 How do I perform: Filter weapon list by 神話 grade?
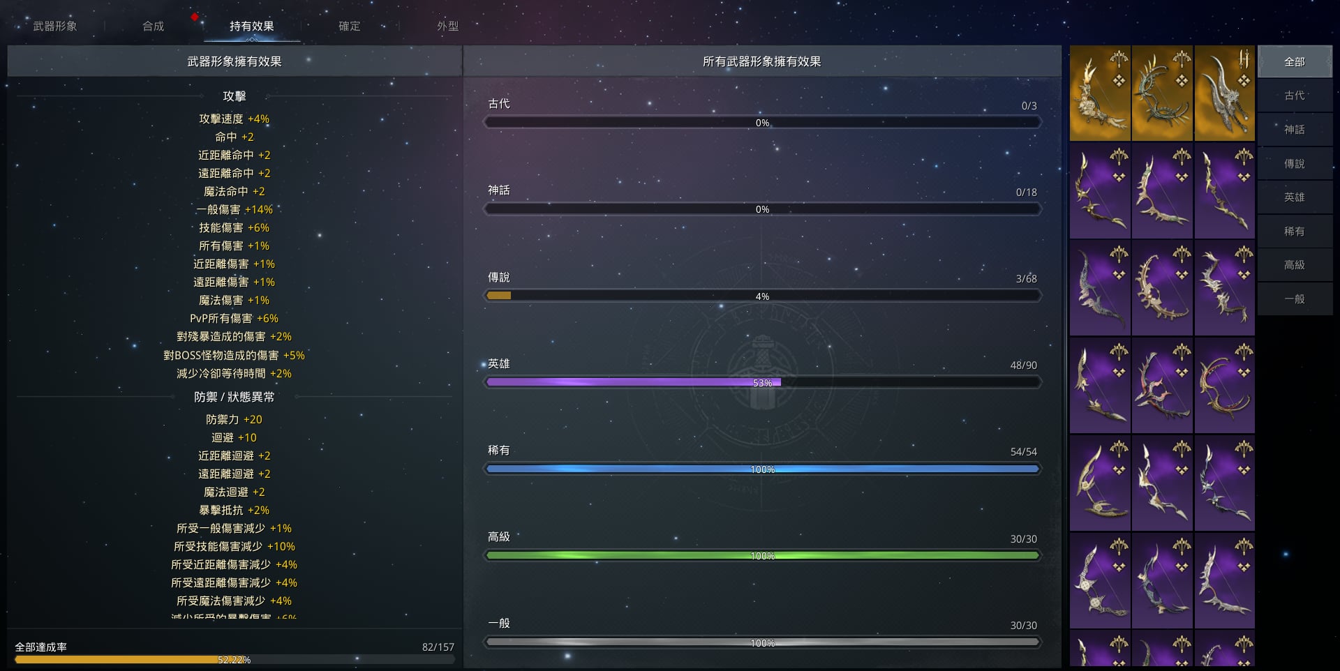1295,130
